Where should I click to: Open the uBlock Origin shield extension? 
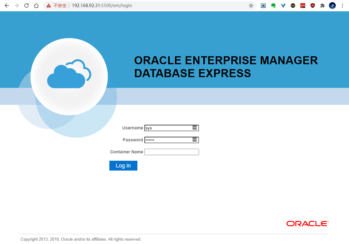[x=312, y=6]
